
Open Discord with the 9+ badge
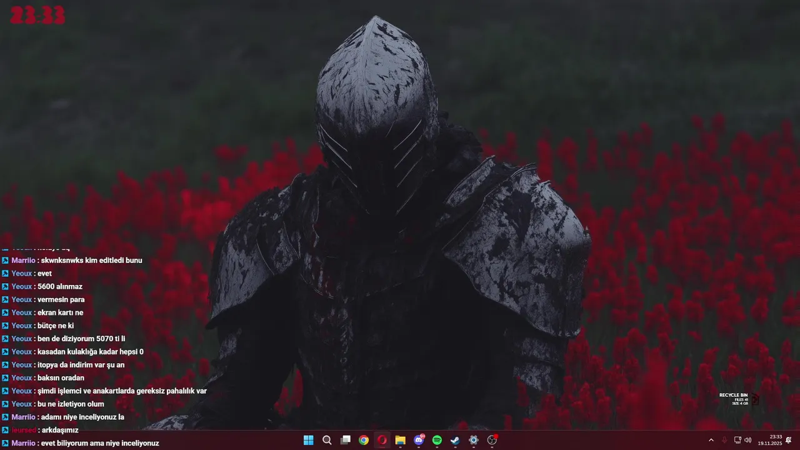[419, 440]
